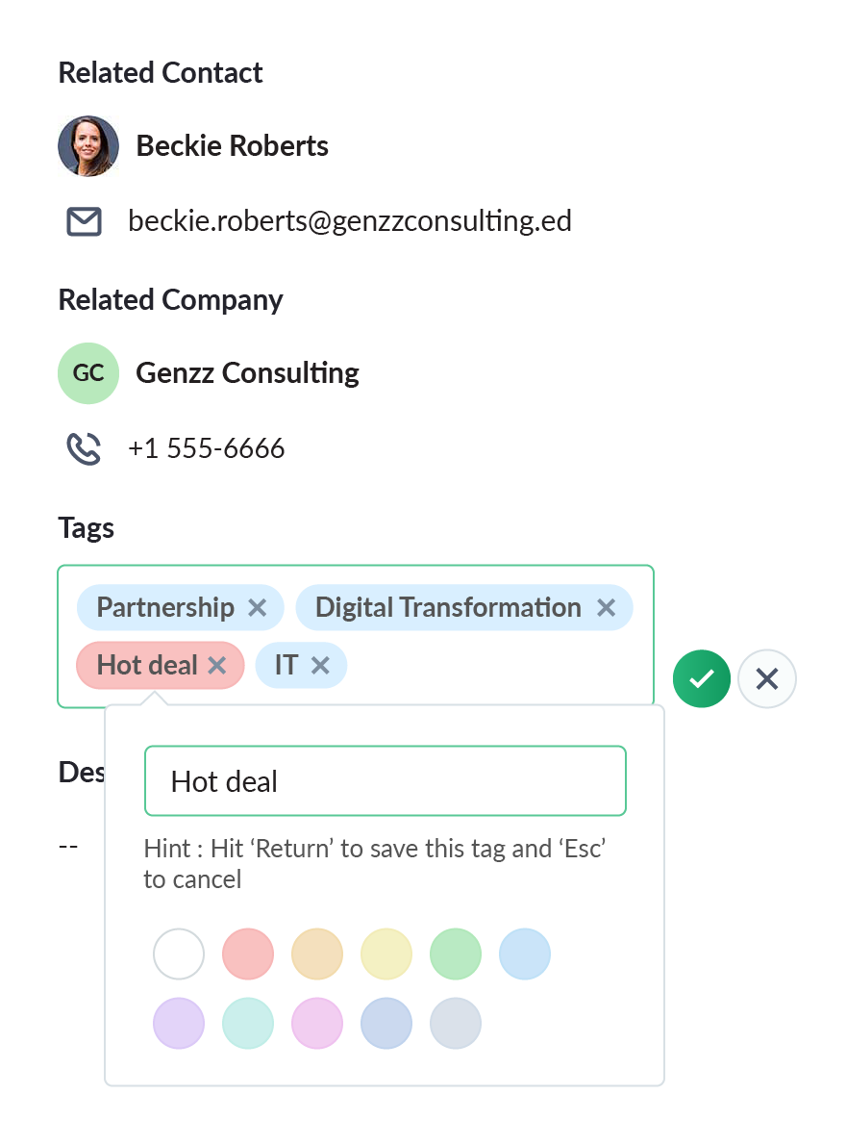
Task: Click the phone call icon
Action: pyautogui.click(x=84, y=448)
